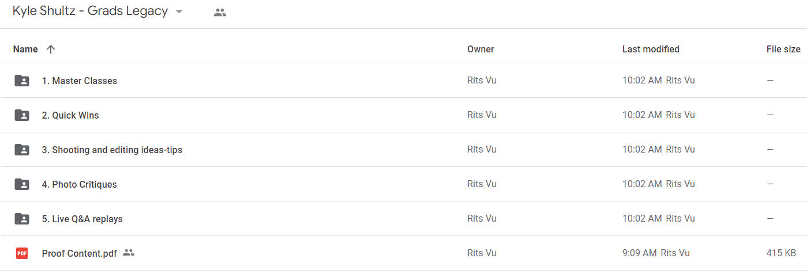
Task: Sort by the Name column header
Action: (x=25, y=50)
